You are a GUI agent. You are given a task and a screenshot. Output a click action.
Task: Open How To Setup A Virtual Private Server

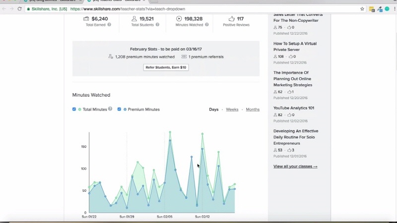click(295, 47)
